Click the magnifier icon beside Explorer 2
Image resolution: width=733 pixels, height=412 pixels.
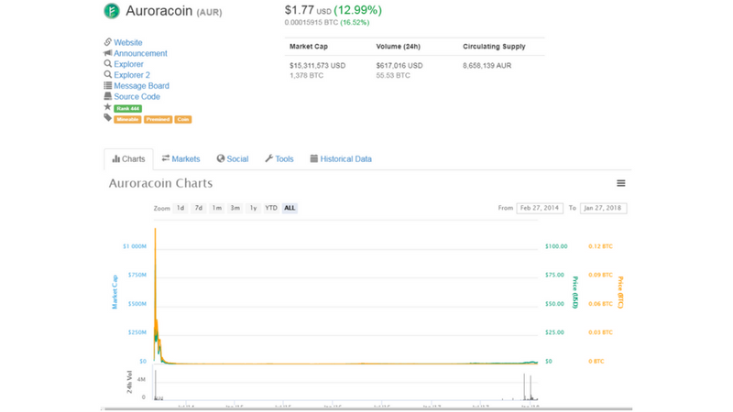(107, 74)
